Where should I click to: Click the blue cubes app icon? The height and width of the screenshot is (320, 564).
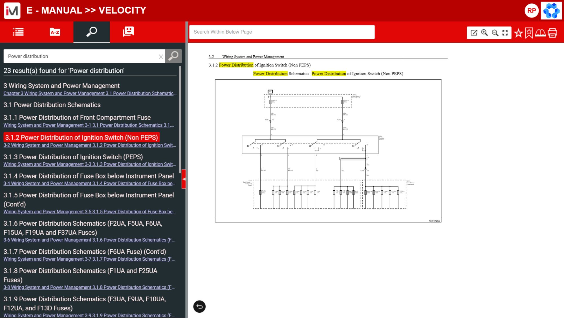(x=551, y=11)
